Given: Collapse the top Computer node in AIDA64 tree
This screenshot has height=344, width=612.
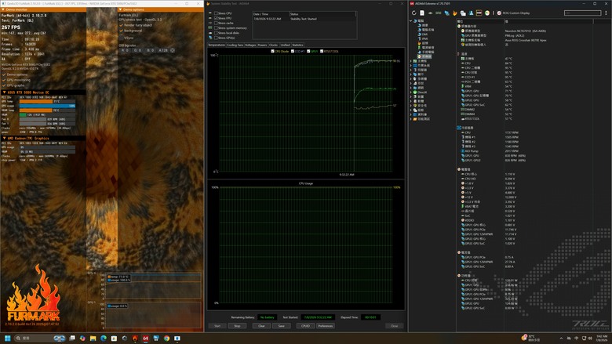Looking at the screenshot, I should click(x=411, y=20).
